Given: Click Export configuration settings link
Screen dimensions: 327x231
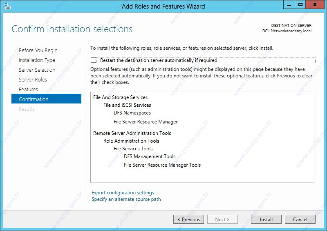Looking at the screenshot, I should click(x=123, y=193).
